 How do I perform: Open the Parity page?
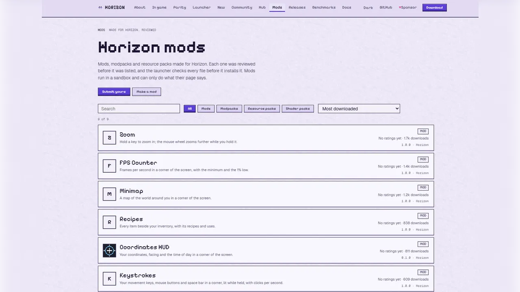(x=180, y=8)
